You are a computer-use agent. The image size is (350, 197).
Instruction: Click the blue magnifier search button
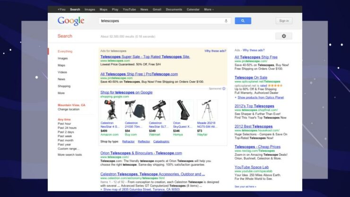point(243,21)
